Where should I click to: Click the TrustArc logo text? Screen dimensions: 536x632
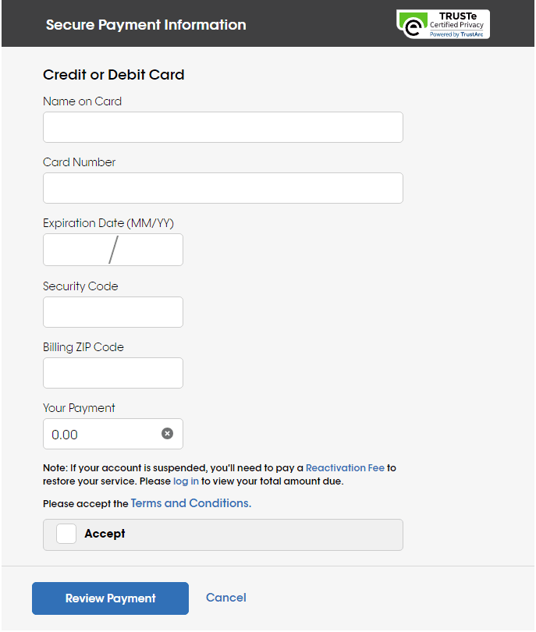click(x=456, y=33)
